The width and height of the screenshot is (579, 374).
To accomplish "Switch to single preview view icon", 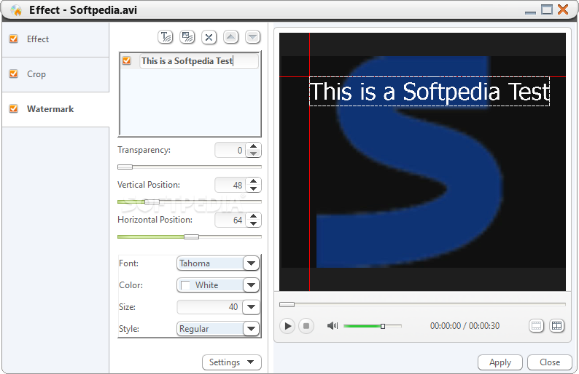I will [x=537, y=326].
